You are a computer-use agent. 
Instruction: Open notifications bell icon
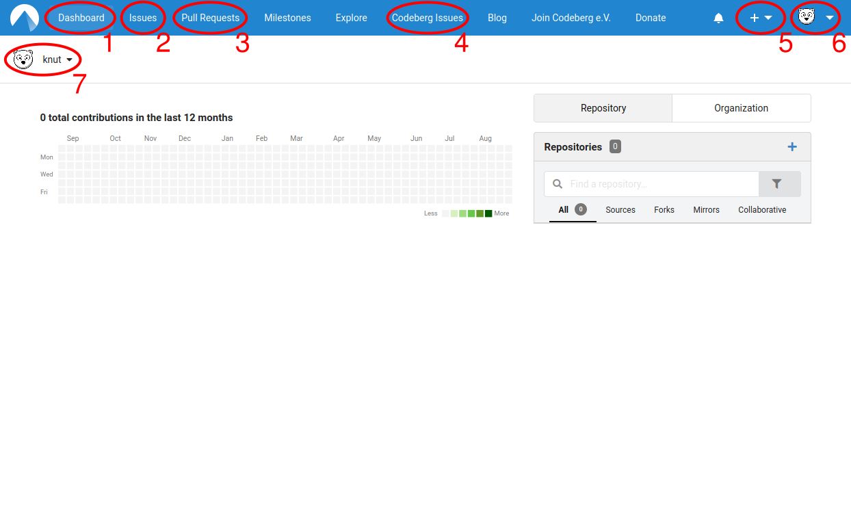(718, 18)
